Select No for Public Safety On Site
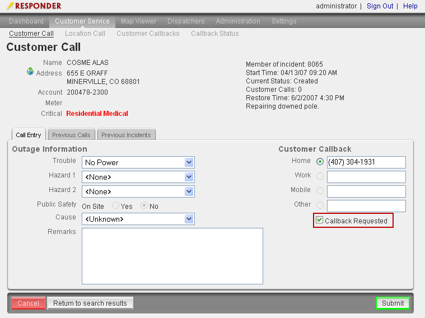This screenshot has width=425, height=318. pyautogui.click(x=144, y=206)
